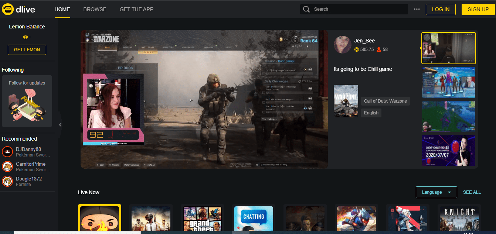Type in the Search input field
This screenshot has height=234, width=496.
point(359,9)
